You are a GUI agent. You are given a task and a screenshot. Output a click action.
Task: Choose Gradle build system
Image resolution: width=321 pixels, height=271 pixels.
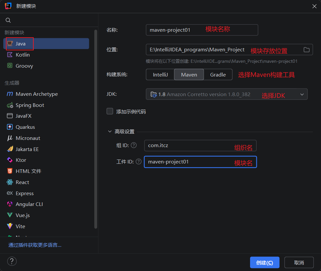218,75
